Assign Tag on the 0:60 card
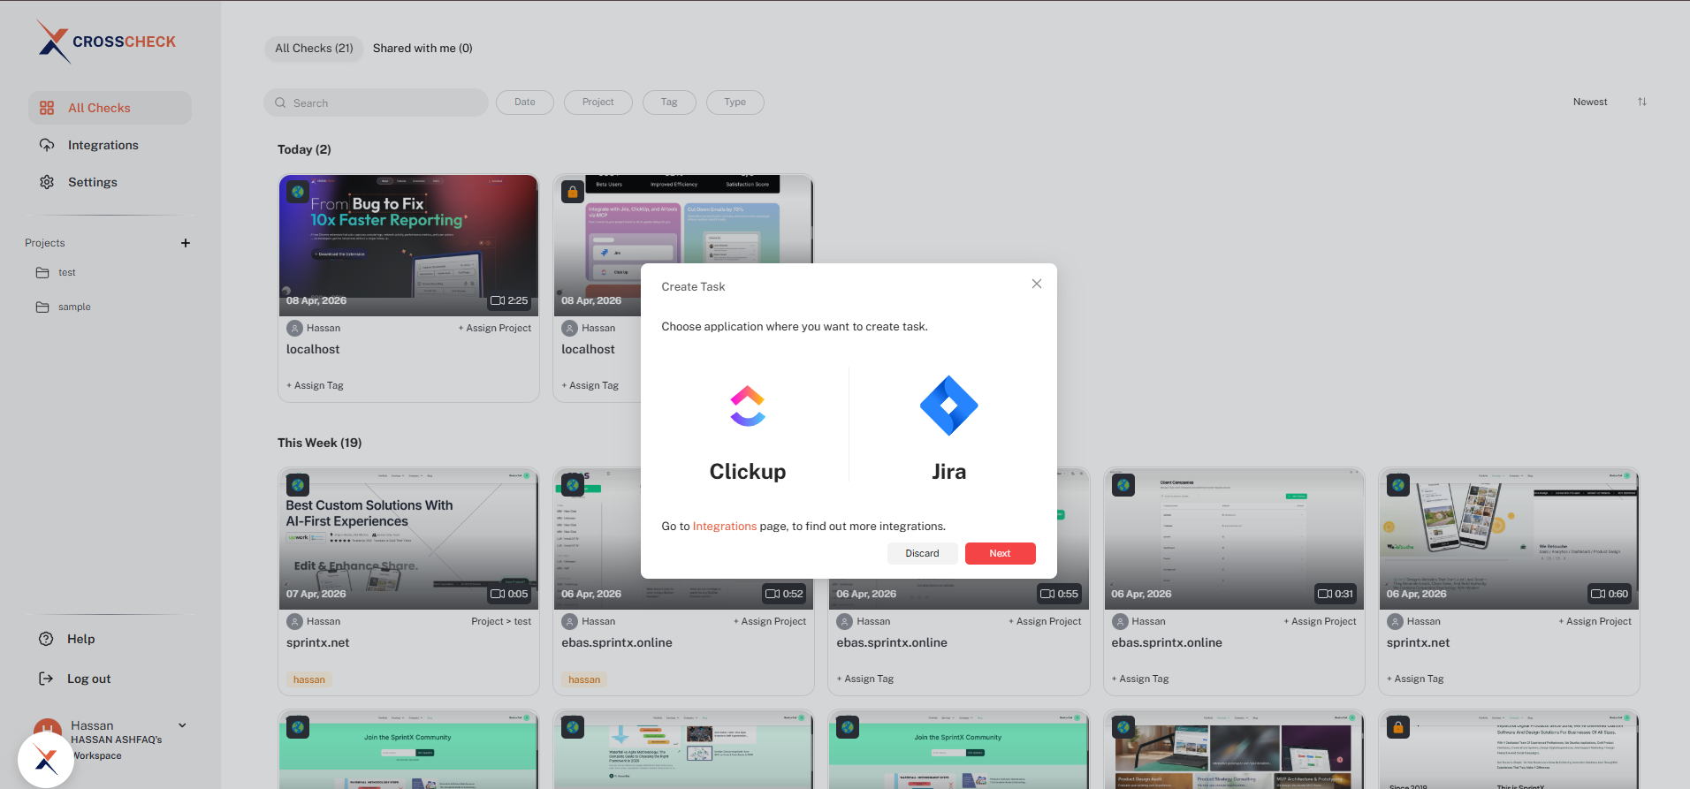Screen dimensions: 1690x789 [1415, 679]
